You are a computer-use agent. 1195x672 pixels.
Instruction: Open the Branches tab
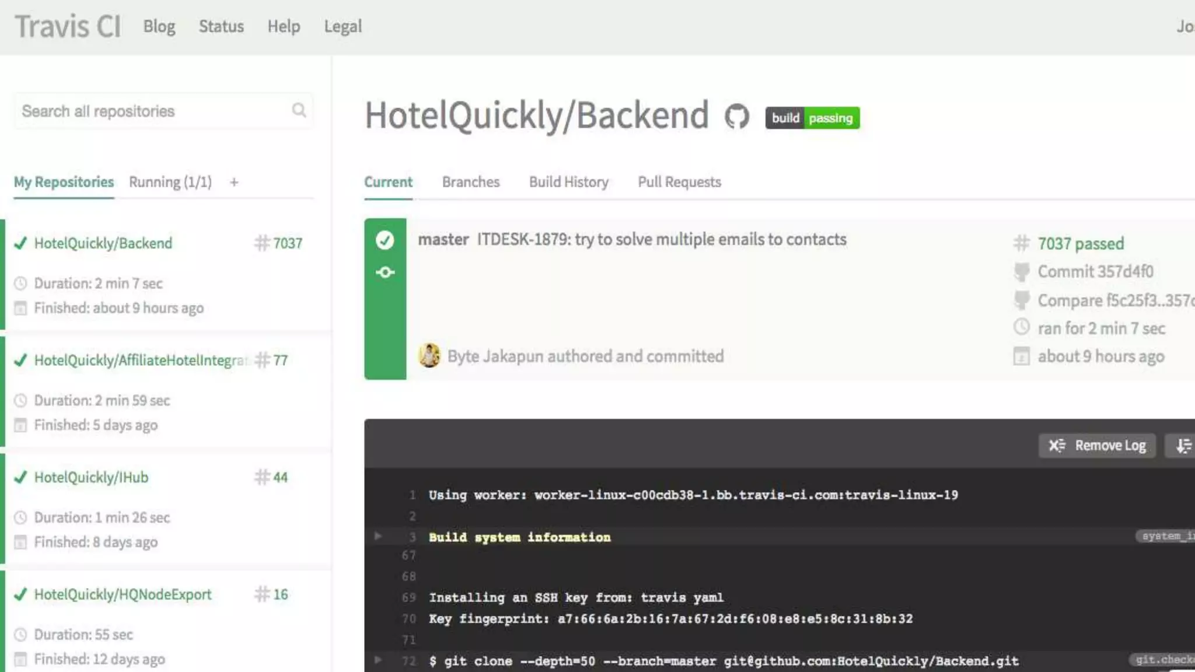click(x=470, y=182)
